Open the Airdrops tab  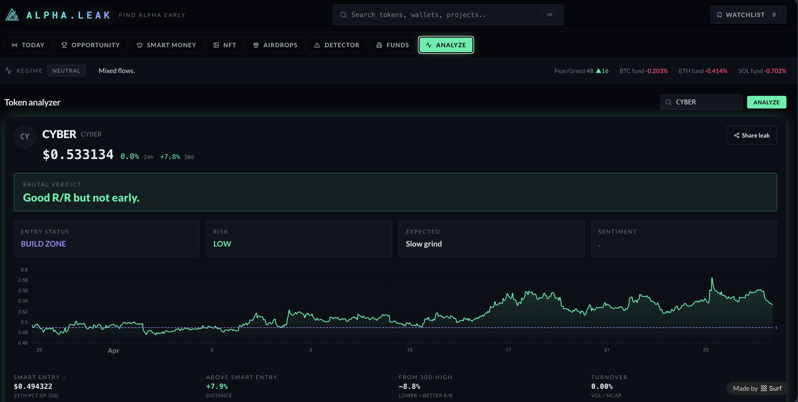(x=275, y=45)
